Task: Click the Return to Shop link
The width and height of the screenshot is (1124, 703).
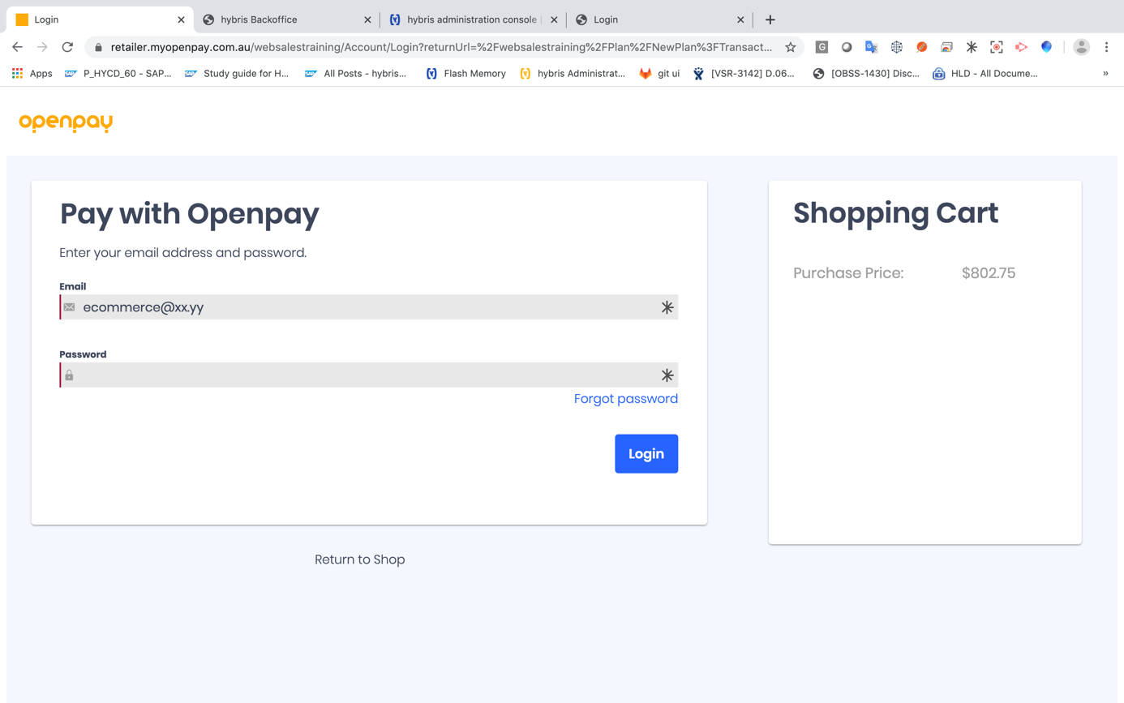Action: (x=359, y=559)
